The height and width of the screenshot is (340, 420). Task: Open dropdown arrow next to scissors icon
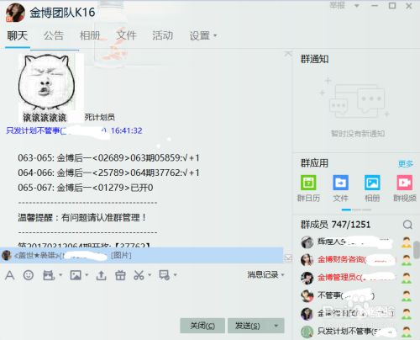tap(150, 275)
